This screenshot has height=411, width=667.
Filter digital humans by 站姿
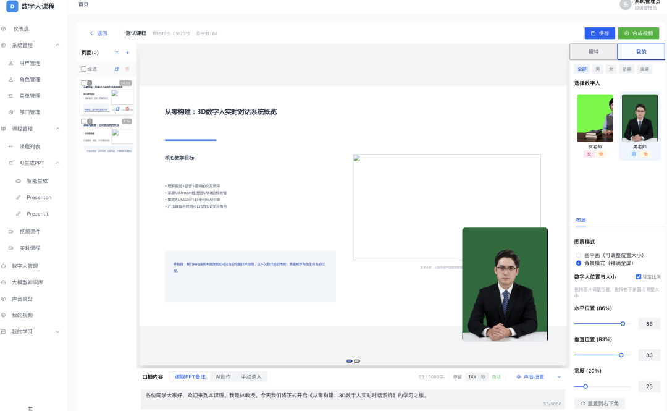tap(627, 69)
